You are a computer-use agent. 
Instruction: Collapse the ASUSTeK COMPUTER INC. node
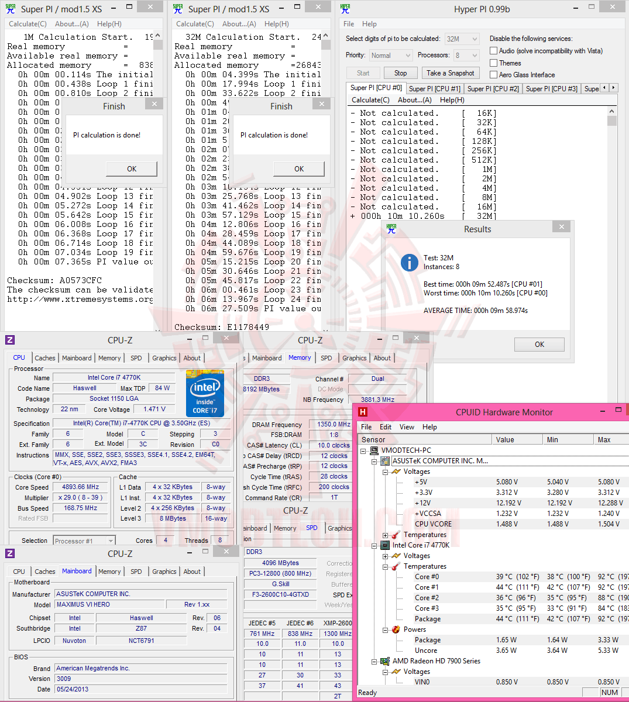(374, 461)
